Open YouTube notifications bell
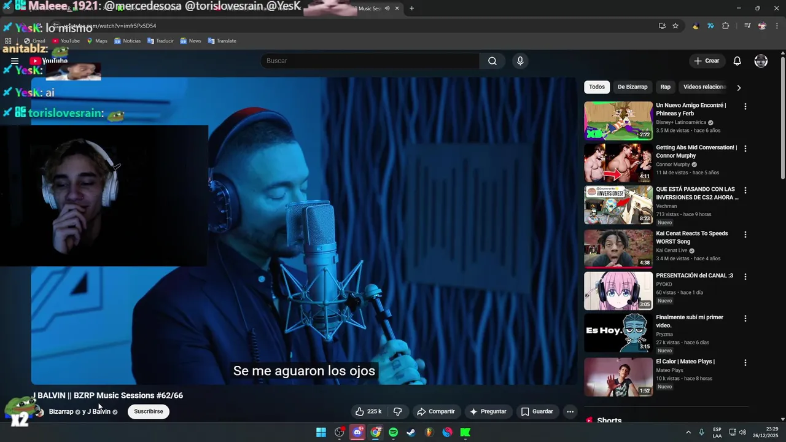This screenshot has height=442, width=786. click(737, 61)
